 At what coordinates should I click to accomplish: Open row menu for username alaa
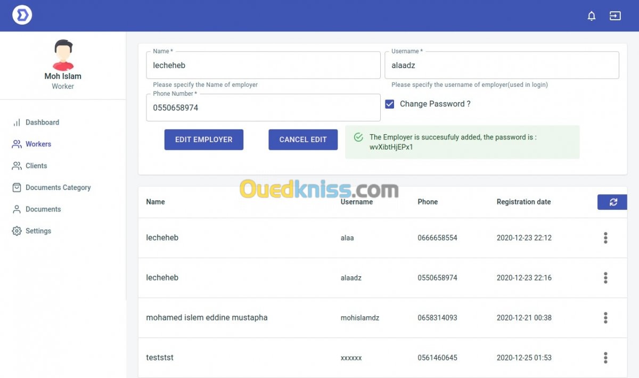pos(605,238)
